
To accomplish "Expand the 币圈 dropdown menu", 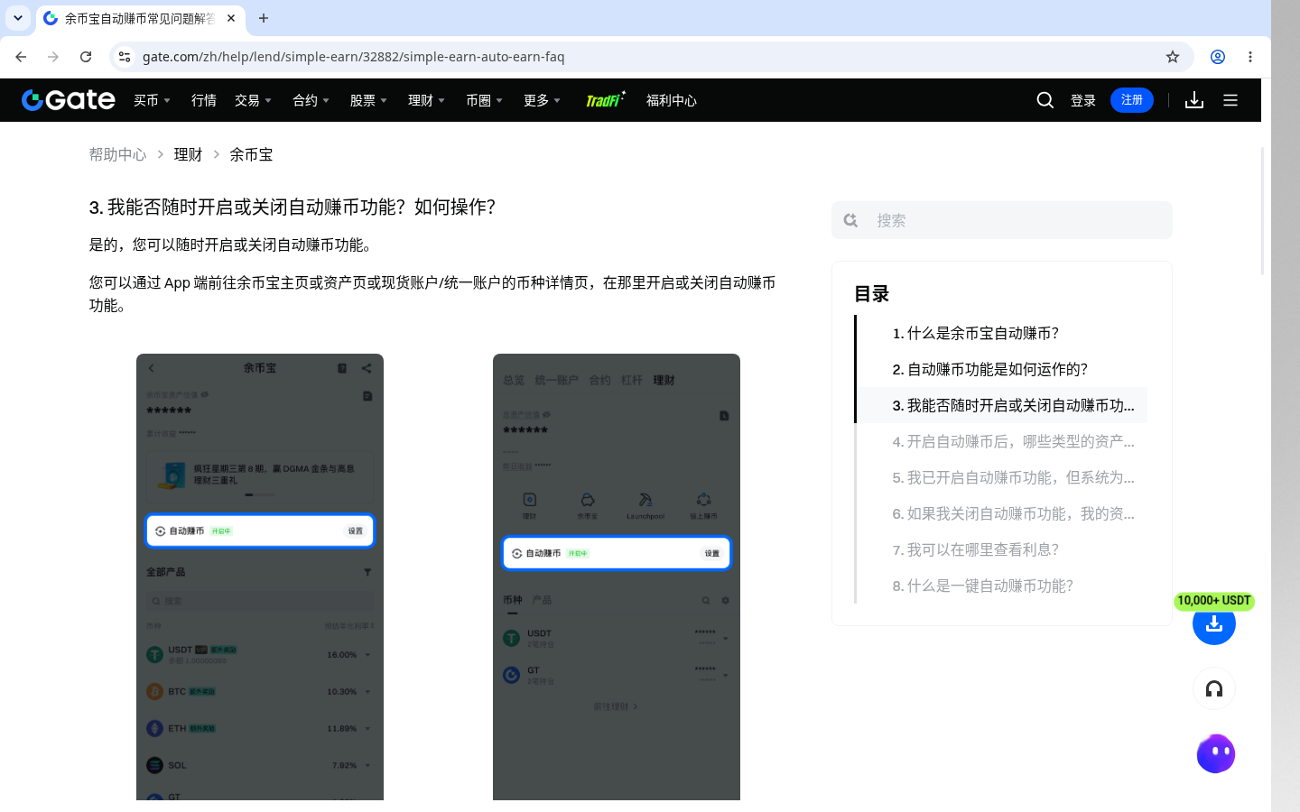I will [x=484, y=100].
